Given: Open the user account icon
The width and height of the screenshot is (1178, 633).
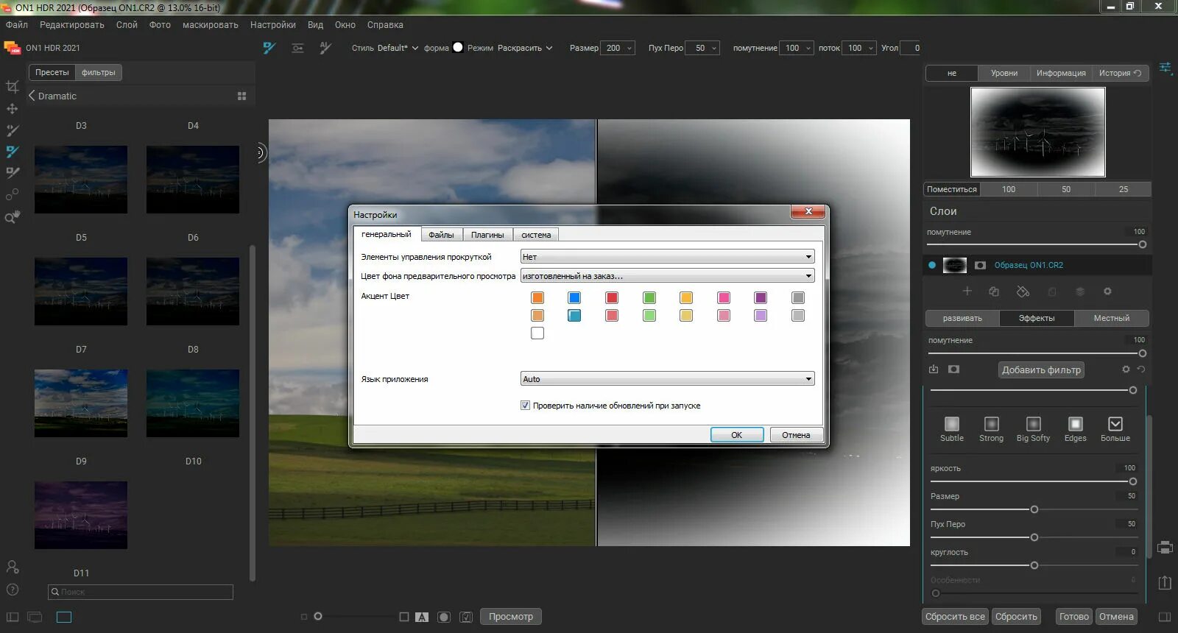Looking at the screenshot, I should point(13,567).
